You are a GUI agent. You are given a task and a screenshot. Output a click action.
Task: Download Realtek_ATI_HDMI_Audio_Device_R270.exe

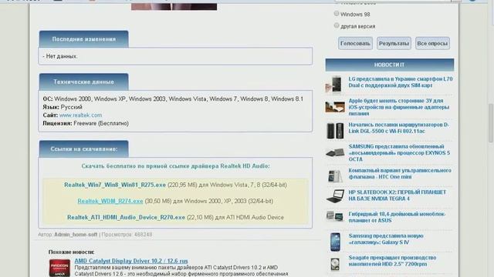click(x=126, y=217)
